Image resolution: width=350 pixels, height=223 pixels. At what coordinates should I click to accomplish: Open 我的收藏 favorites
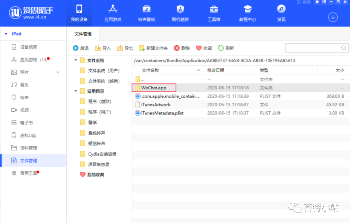click(x=92, y=174)
